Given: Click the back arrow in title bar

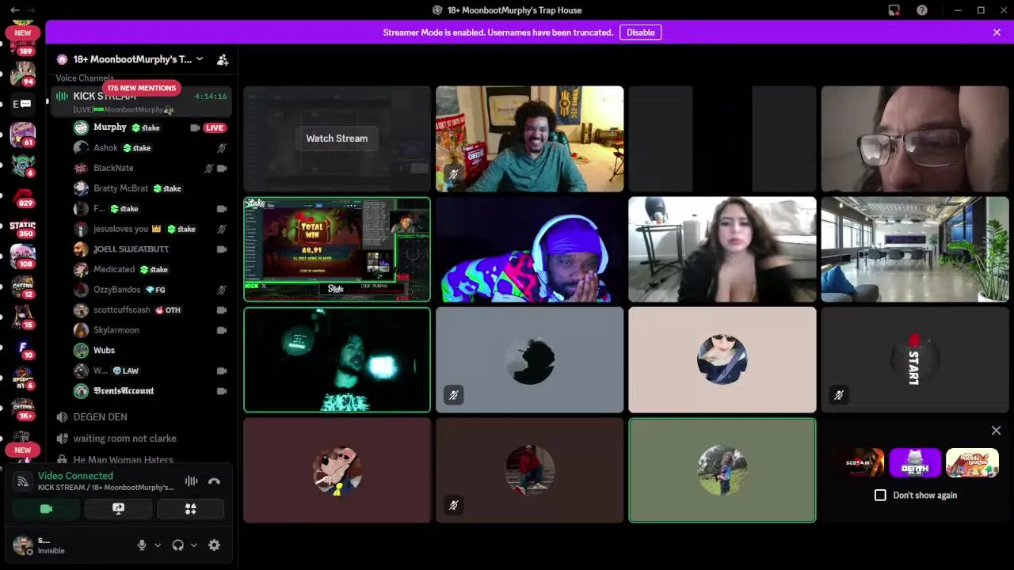Looking at the screenshot, I should pyautogui.click(x=14, y=10).
